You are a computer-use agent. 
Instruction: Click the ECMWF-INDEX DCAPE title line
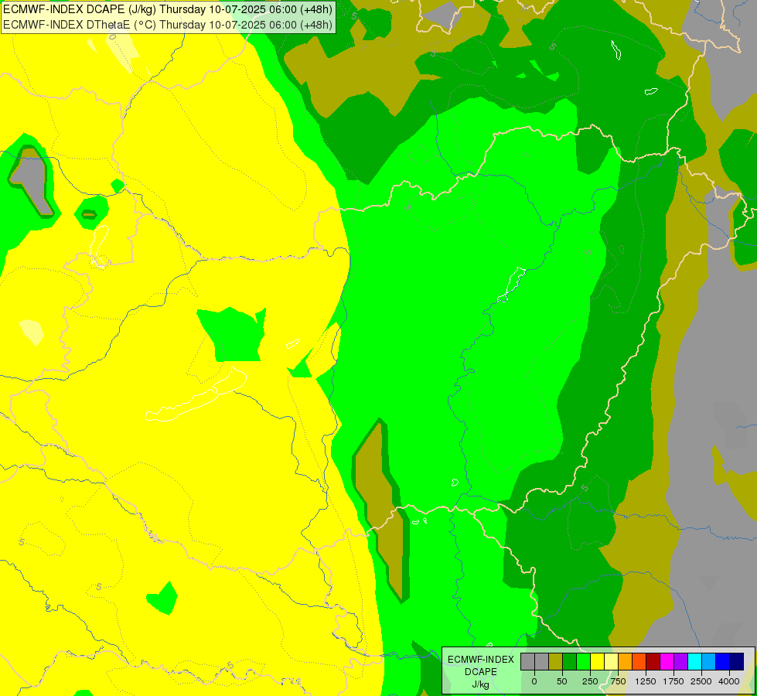tap(168, 9)
